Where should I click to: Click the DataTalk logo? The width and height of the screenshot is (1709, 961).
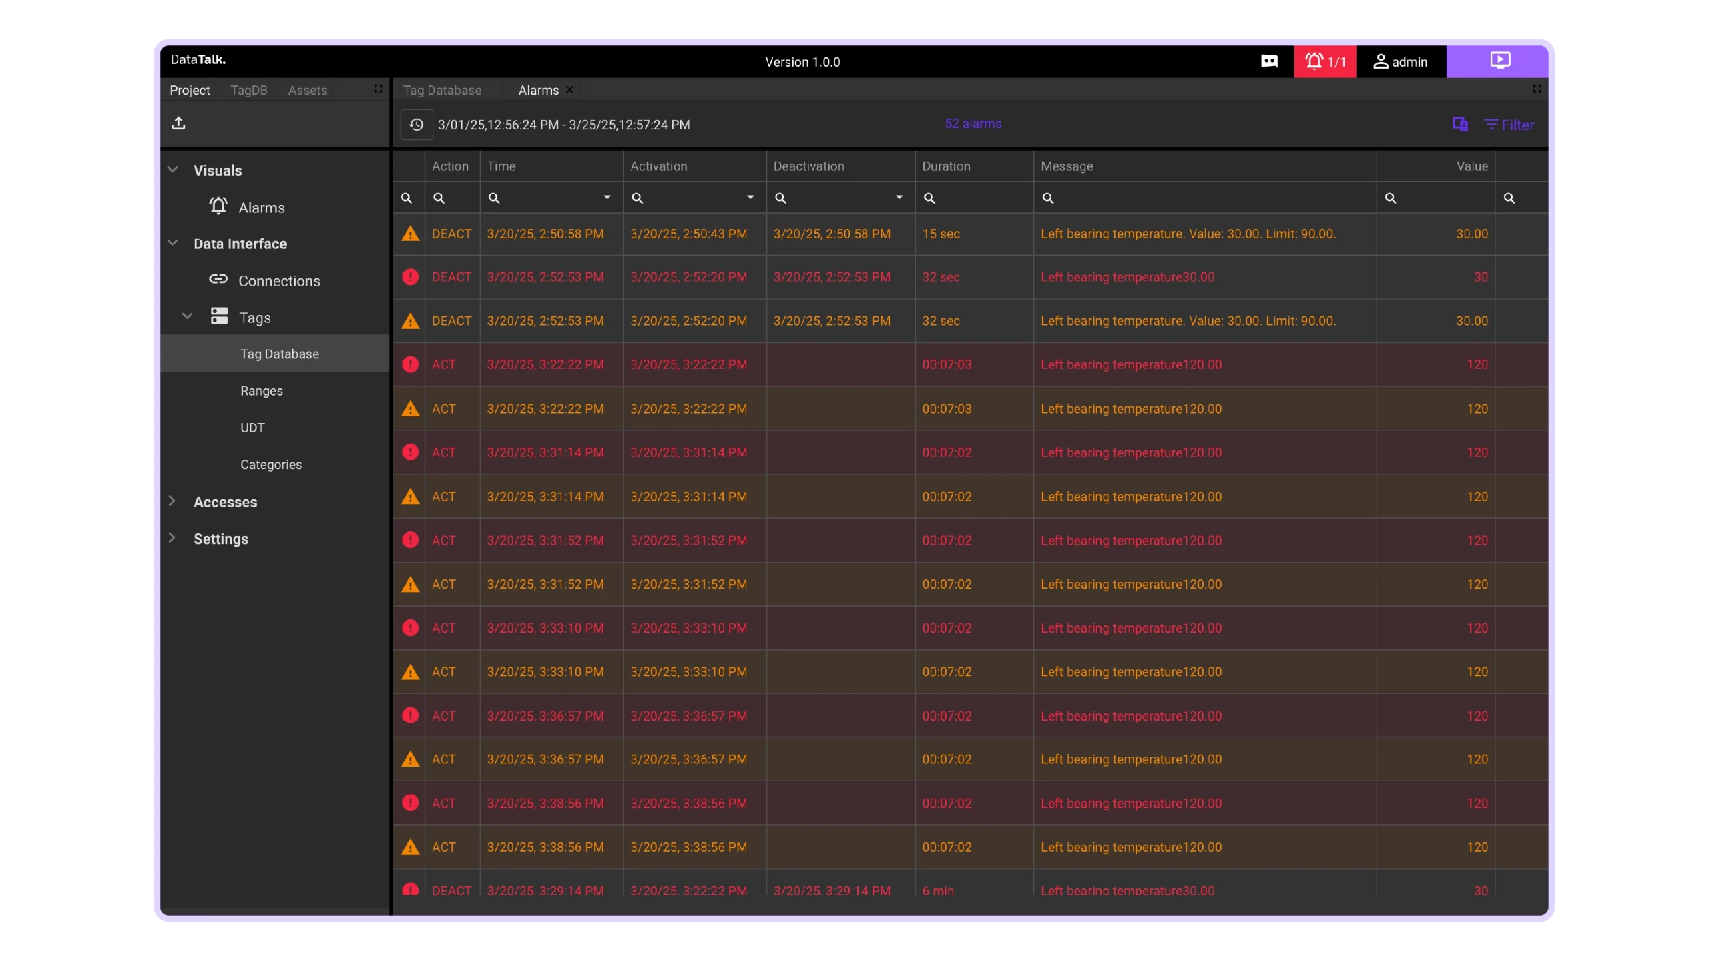(x=198, y=59)
